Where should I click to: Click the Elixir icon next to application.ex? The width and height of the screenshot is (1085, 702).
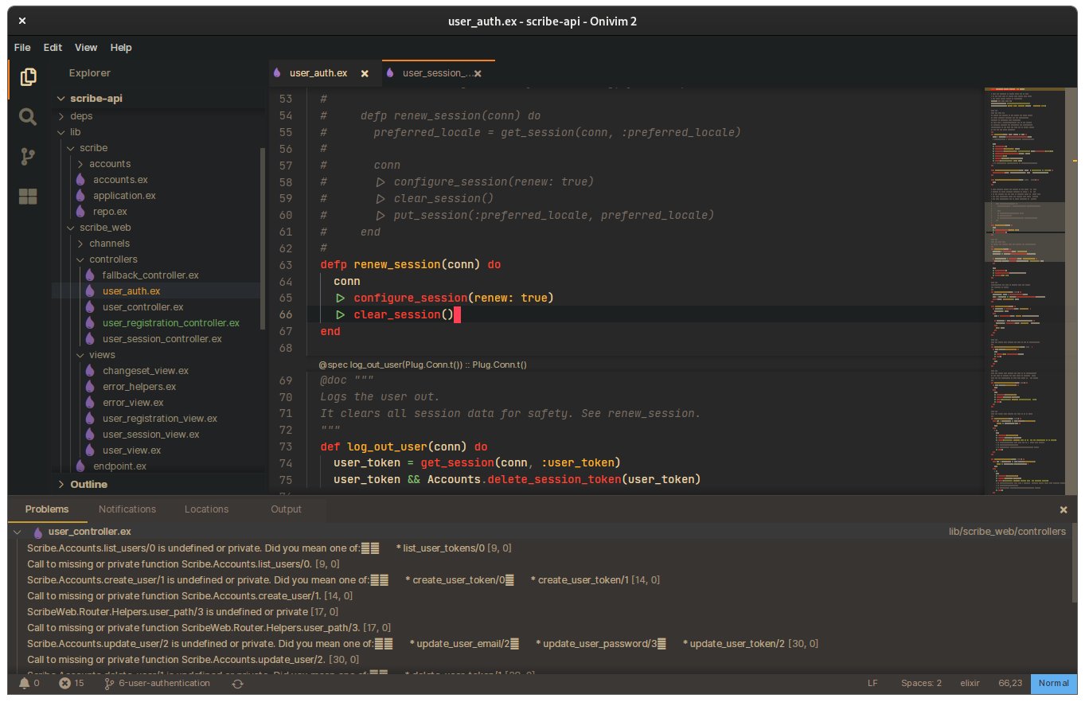click(80, 196)
